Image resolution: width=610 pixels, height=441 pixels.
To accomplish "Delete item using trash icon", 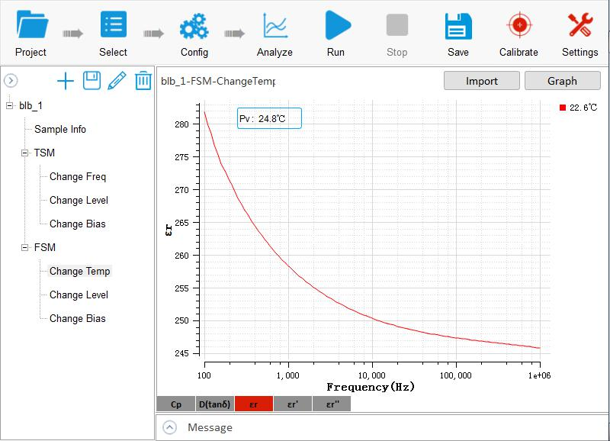I will coord(143,81).
